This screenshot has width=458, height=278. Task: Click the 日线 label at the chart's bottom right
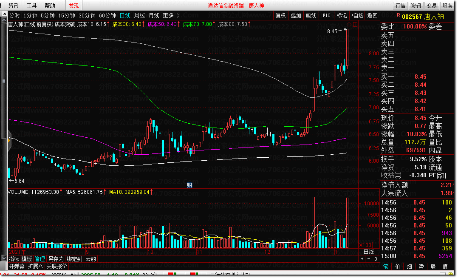point(369,252)
